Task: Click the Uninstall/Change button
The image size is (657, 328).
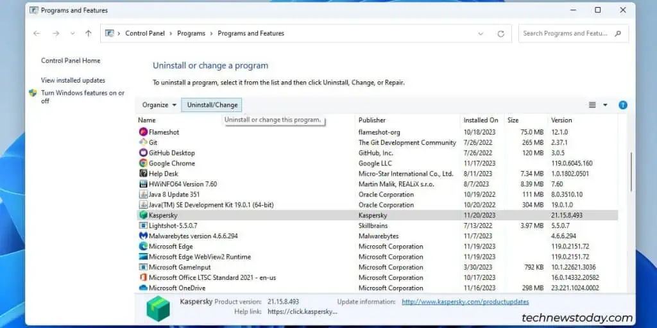Action: tap(212, 105)
